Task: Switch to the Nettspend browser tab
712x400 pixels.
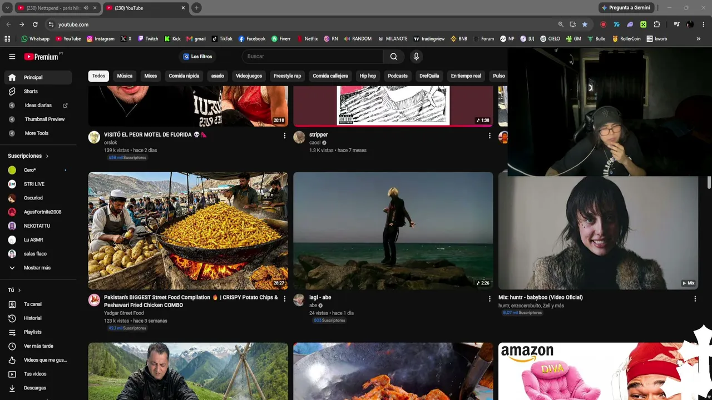Action: tap(58, 8)
